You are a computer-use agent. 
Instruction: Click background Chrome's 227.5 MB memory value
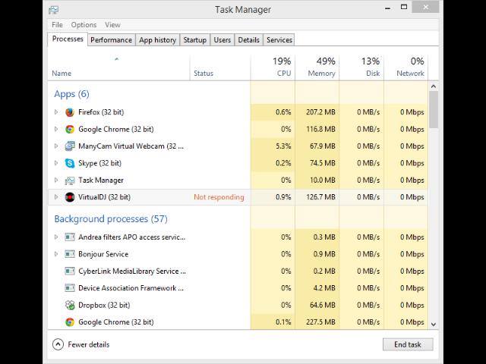click(x=320, y=322)
